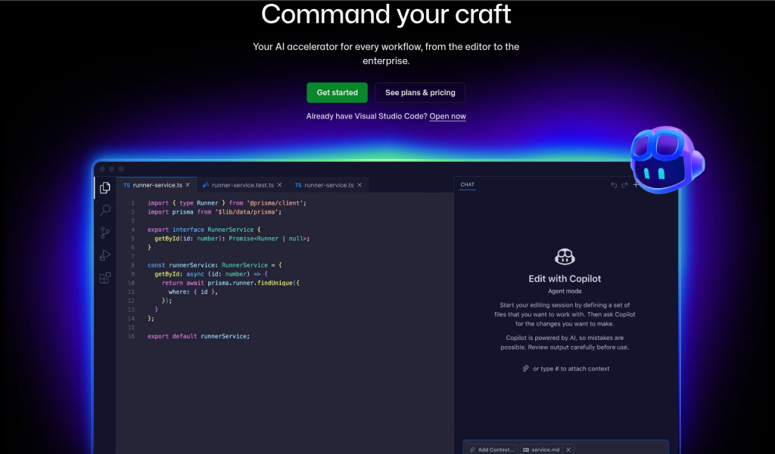This screenshot has height=454, width=775.
Task: Click the Command your craft heading
Action: (386, 14)
